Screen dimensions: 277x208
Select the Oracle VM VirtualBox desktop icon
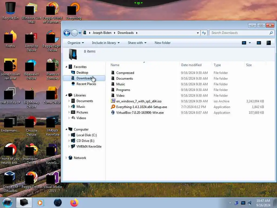(11, 182)
